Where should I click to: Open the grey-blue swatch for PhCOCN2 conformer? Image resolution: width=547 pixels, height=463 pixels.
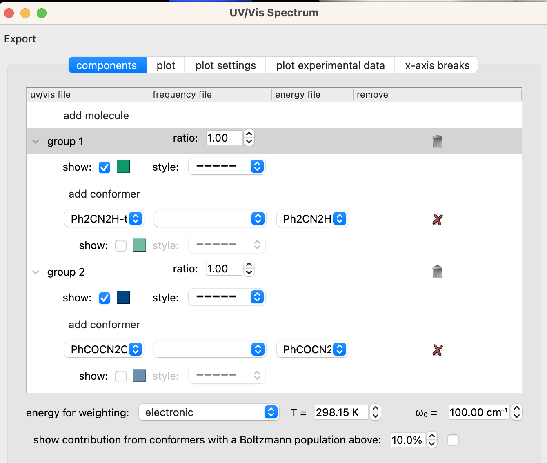pyautogui.click(x=140, y=376)
